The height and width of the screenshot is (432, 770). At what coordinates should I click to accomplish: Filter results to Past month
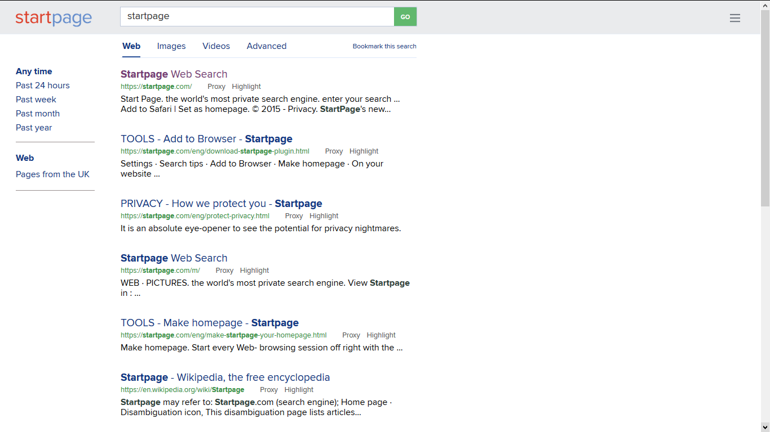[x=38, y=114]
